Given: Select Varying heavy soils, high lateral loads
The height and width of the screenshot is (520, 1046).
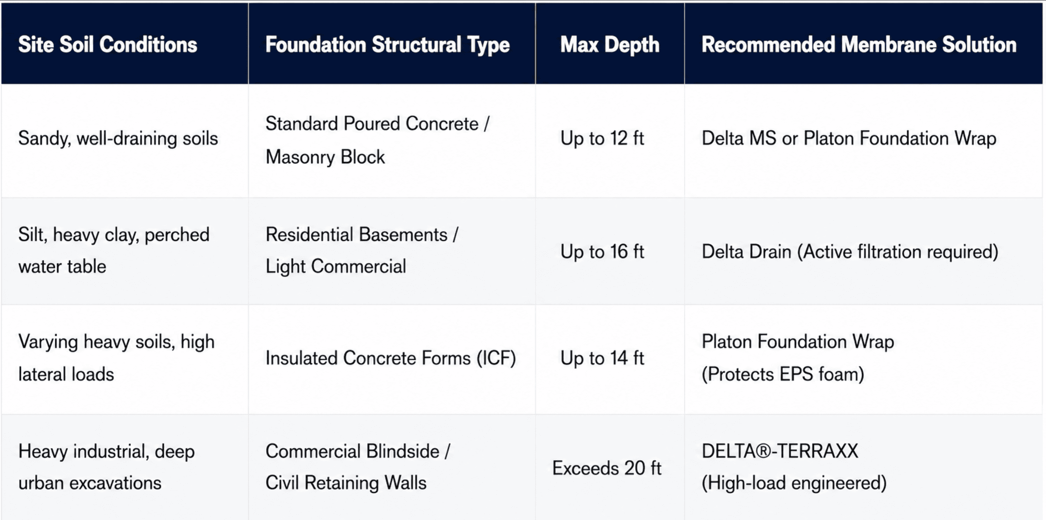Looking at the screenshot, I should click(116, 358).
